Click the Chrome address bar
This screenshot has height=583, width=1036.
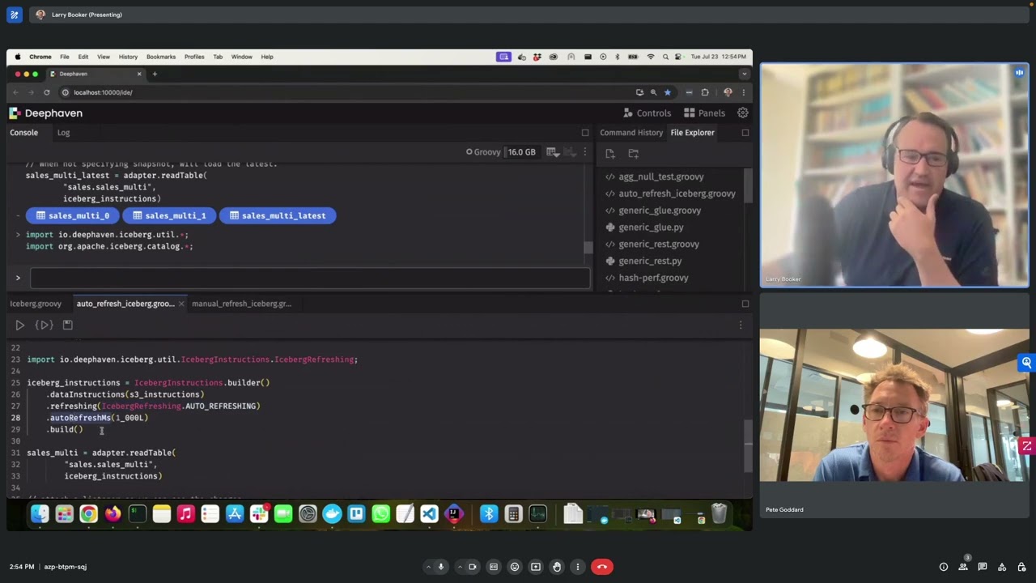348,92
